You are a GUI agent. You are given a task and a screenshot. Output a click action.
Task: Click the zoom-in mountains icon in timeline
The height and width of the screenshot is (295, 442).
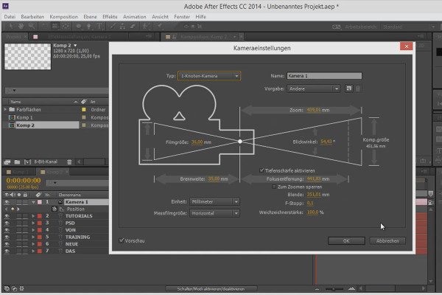tap(351, 288)
